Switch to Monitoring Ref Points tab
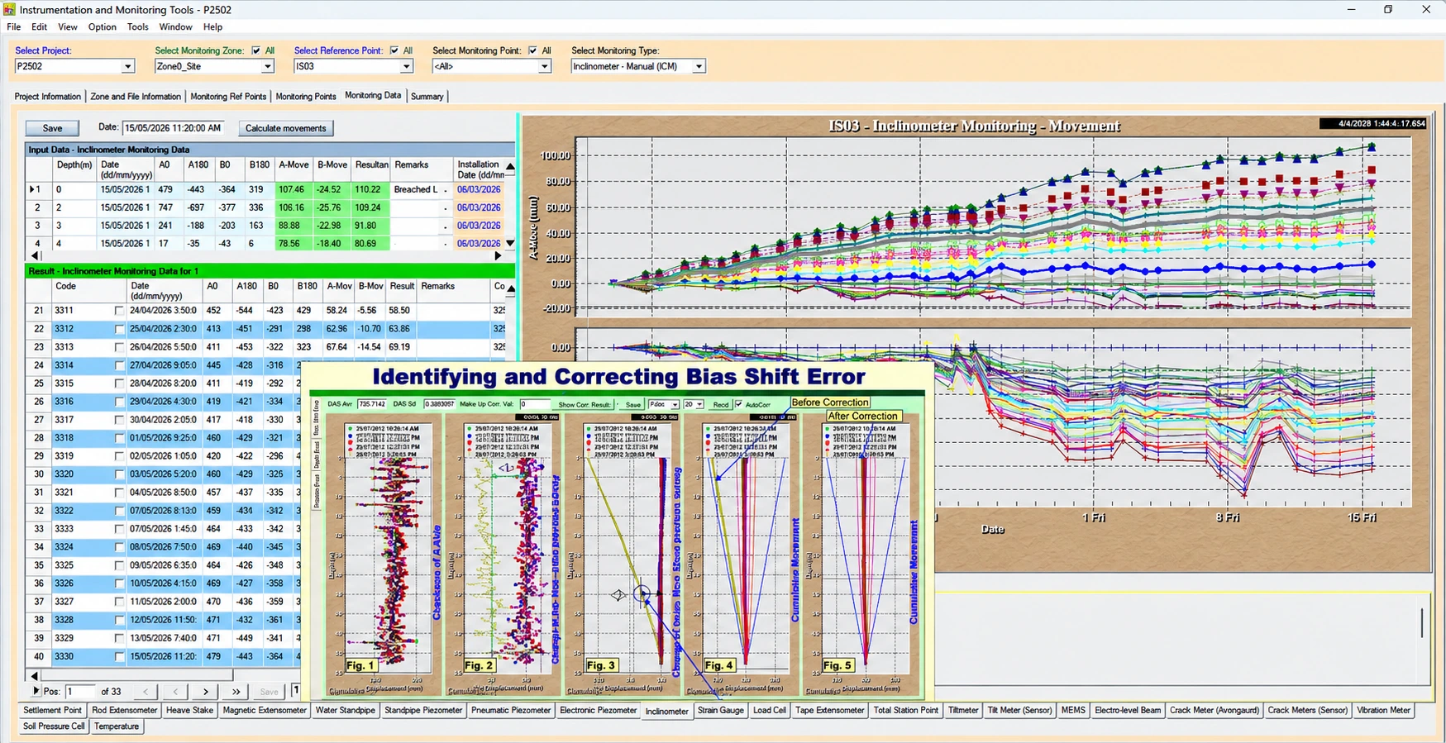Screen dimensions: 1446x743 (228, 97)
